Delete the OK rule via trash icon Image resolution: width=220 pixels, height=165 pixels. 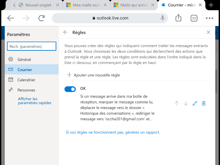(204, 103)
